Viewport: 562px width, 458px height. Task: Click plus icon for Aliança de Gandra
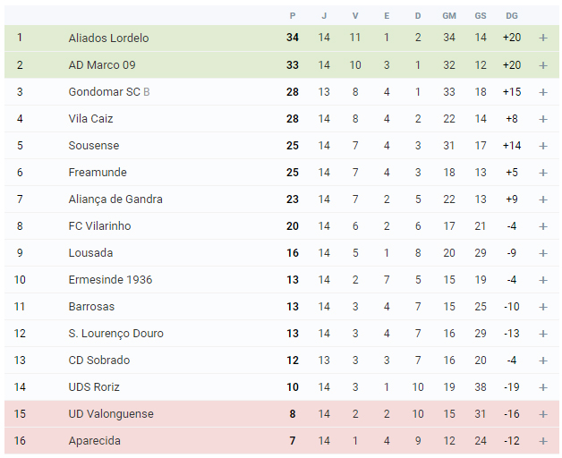coord(543,199)
